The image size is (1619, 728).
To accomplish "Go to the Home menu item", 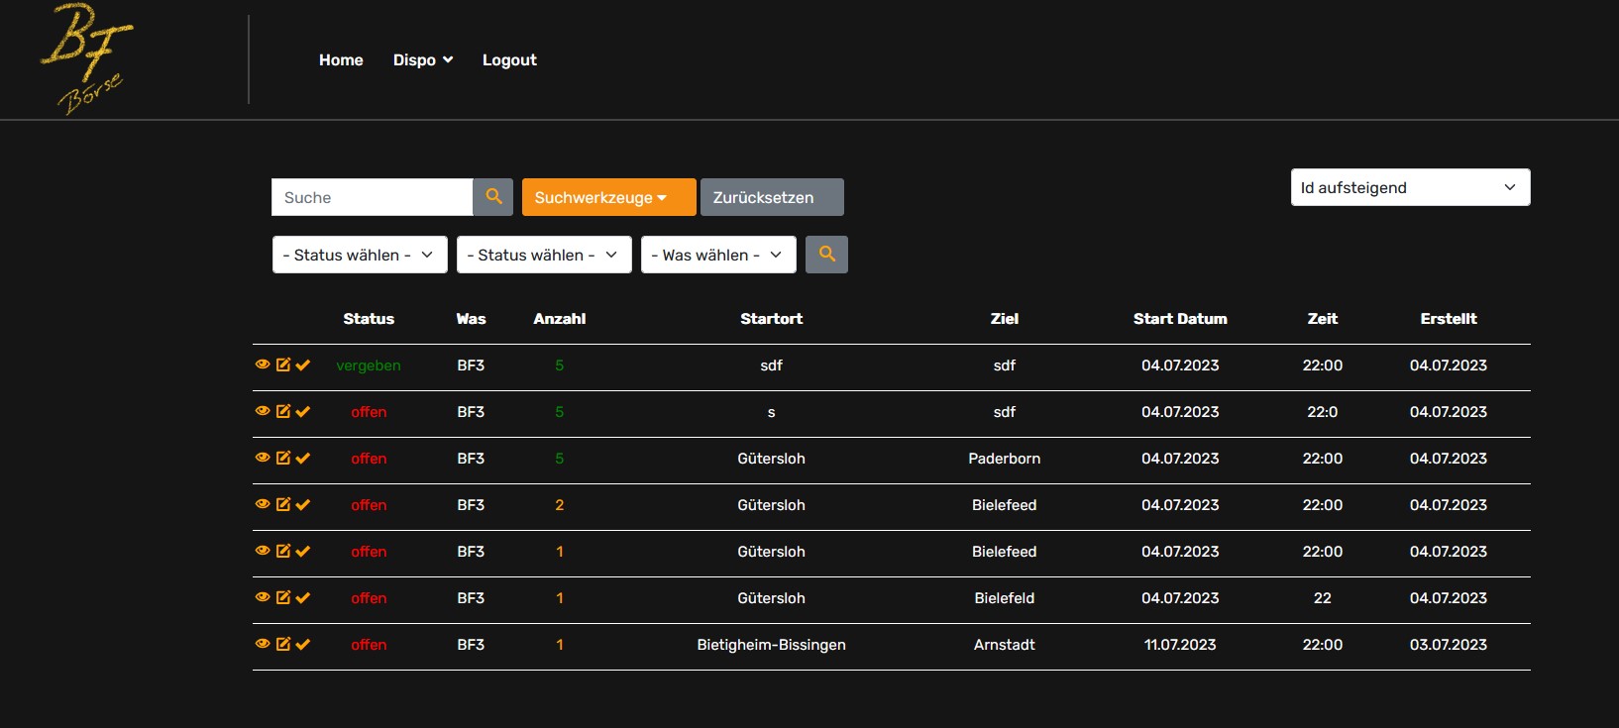I will tap(341, 60).
